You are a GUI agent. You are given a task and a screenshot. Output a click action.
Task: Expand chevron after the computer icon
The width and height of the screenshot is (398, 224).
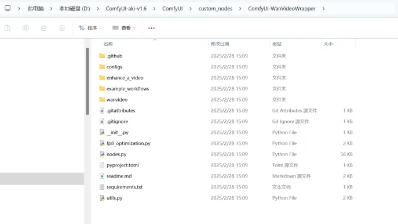tap(19, 9)
